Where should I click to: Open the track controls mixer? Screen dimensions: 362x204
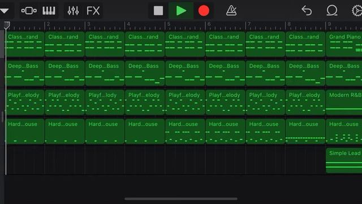[x=73, y=11]
